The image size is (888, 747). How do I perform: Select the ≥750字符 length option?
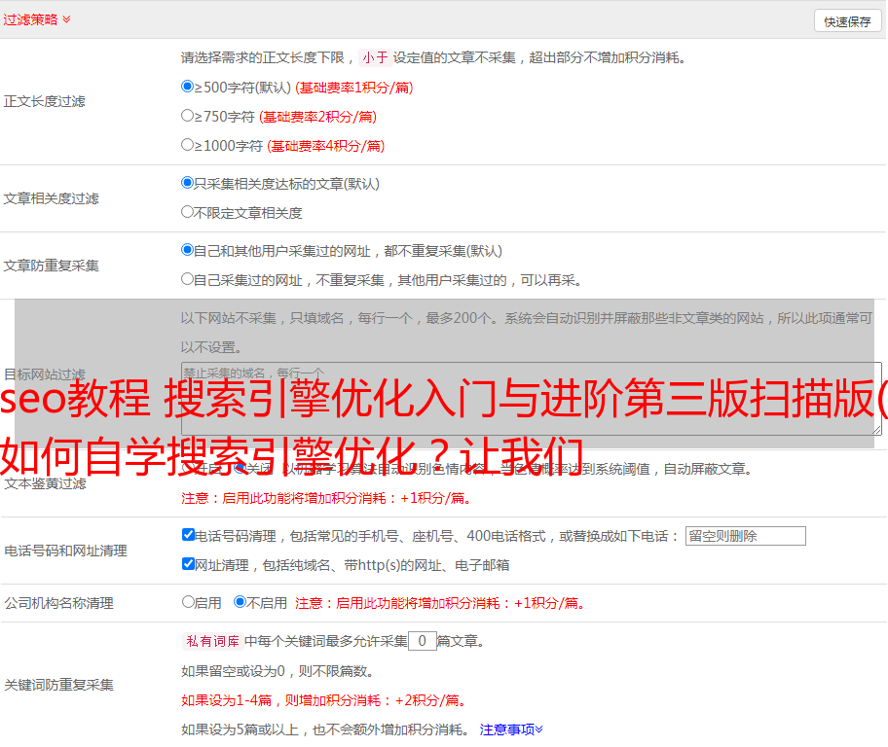click(188, 116)
